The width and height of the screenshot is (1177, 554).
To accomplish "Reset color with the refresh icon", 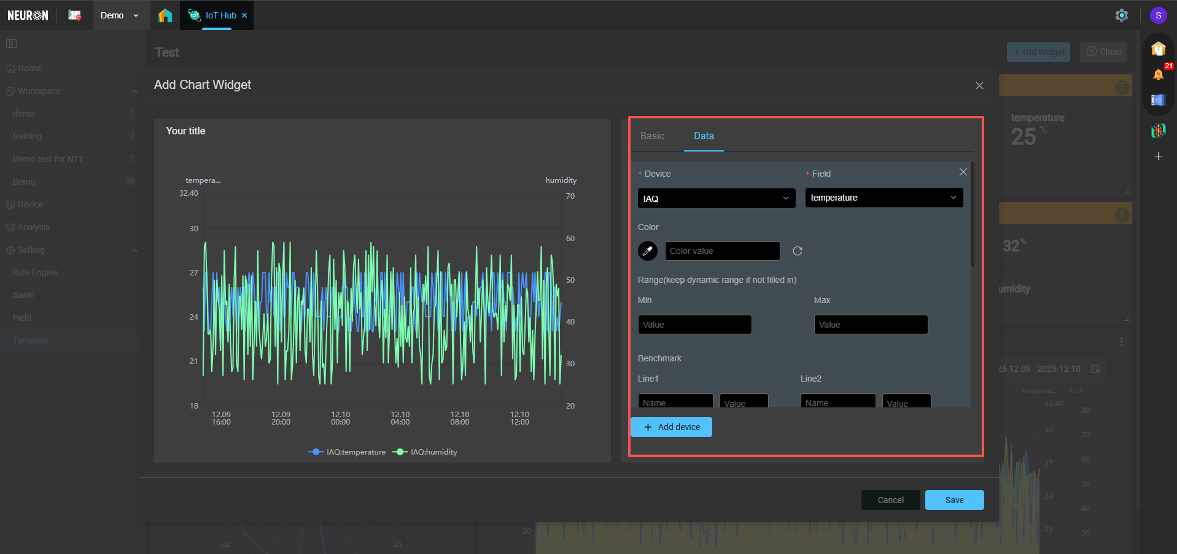I will (797, 251).
